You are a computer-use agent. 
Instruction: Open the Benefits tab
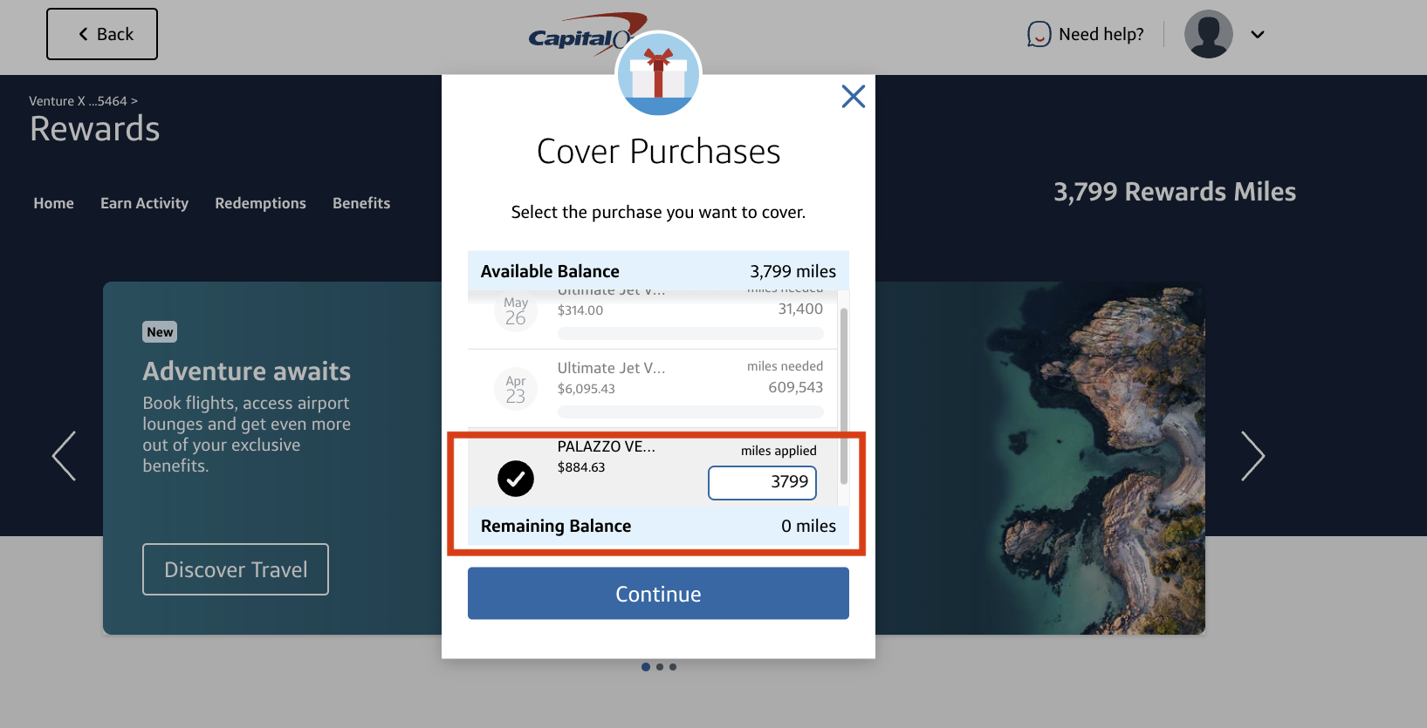tap(361, 203)
